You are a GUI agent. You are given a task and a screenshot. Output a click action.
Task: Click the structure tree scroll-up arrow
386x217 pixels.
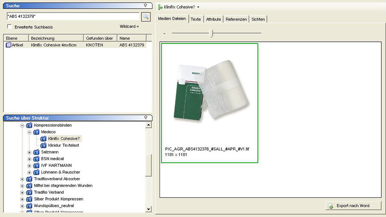149,125
